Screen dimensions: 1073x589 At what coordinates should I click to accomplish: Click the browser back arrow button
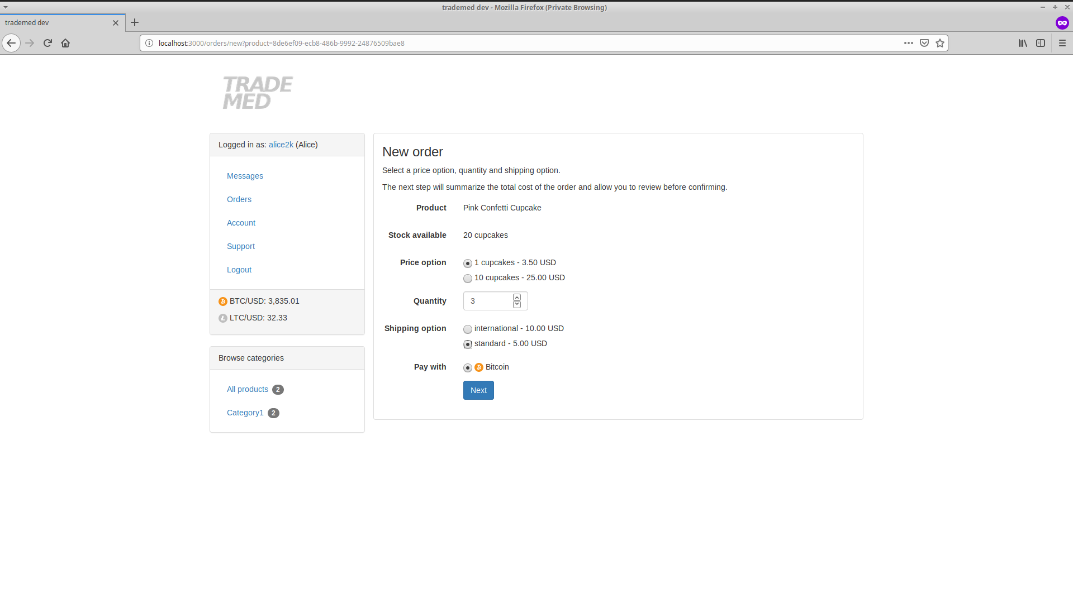pos(11,43)
